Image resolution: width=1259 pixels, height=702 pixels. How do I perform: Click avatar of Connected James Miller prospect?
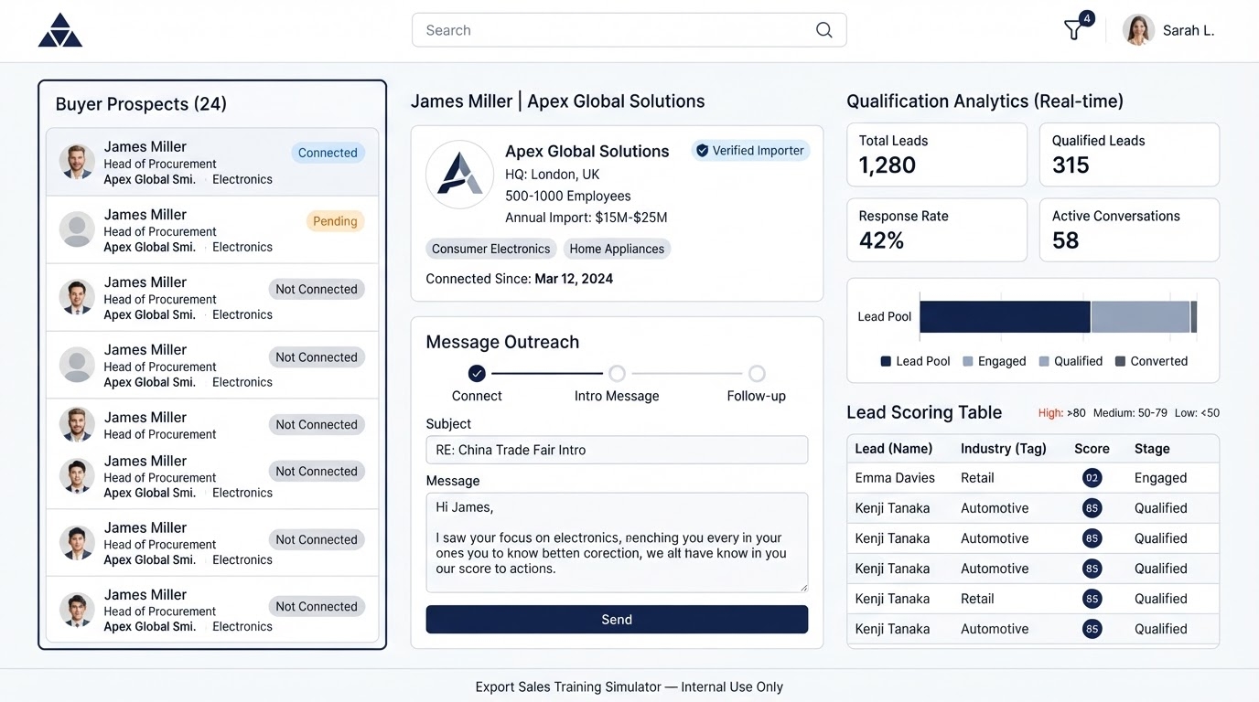(x=77, y=162)
